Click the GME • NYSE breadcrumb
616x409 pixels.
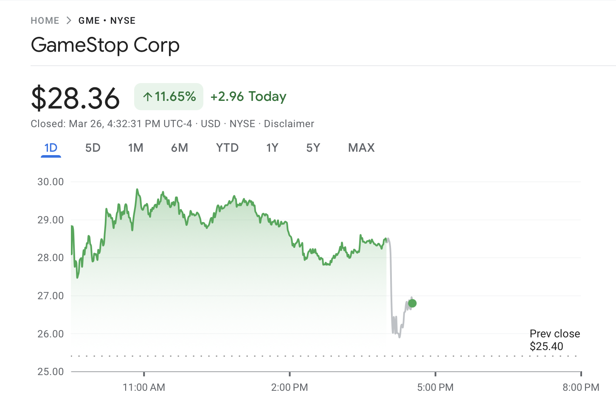coord(107,21)
